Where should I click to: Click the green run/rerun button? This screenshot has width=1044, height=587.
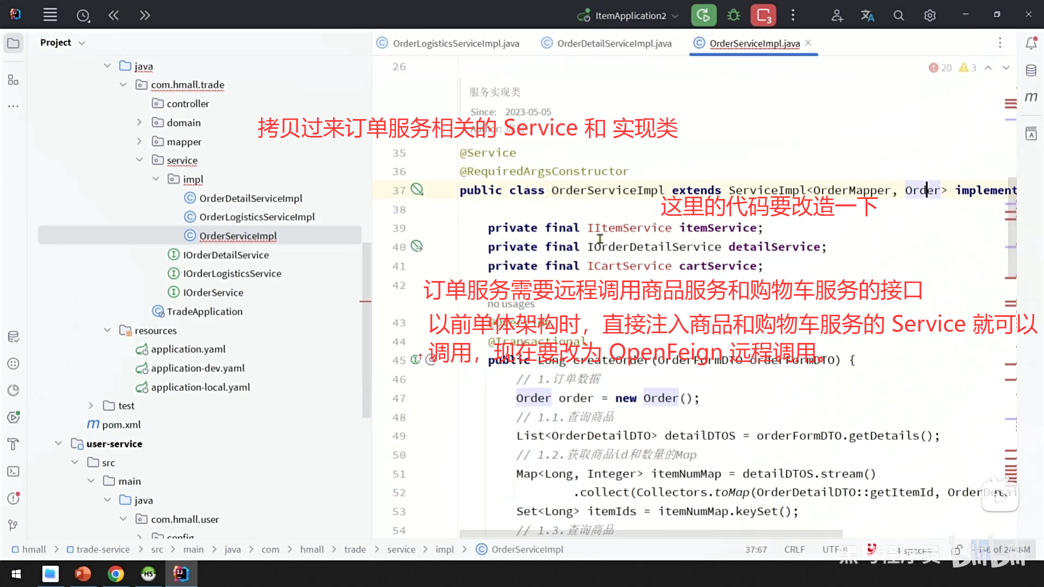pyautogui.click(x=703, y=15)
